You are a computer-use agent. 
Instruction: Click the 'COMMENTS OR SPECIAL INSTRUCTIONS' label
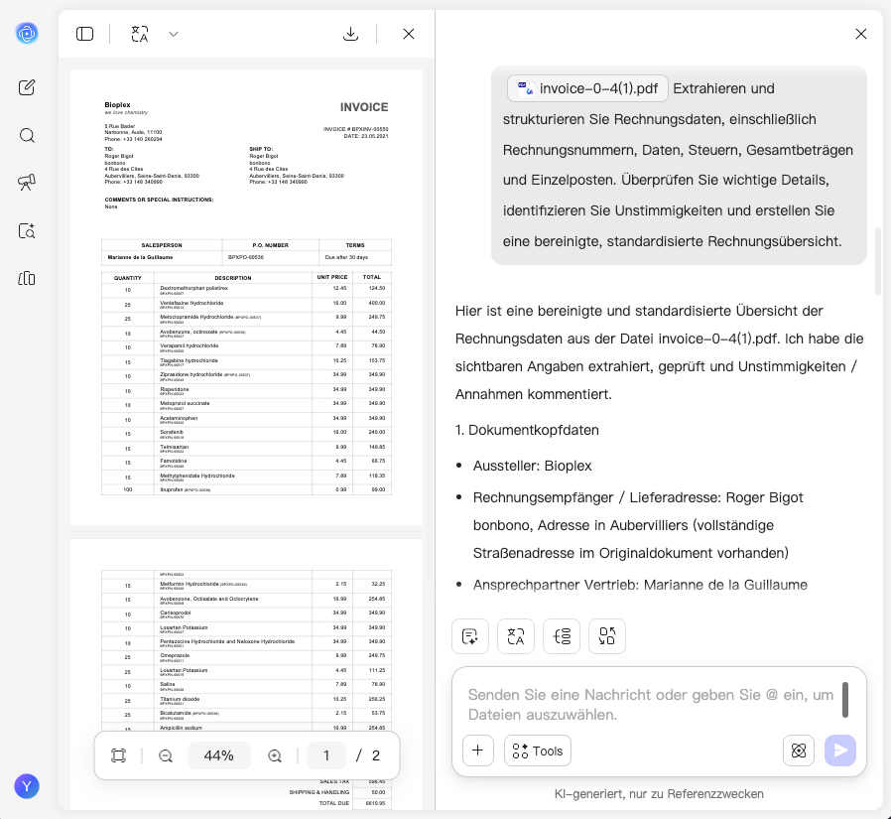pyautogui.click(x=159, y=200)
